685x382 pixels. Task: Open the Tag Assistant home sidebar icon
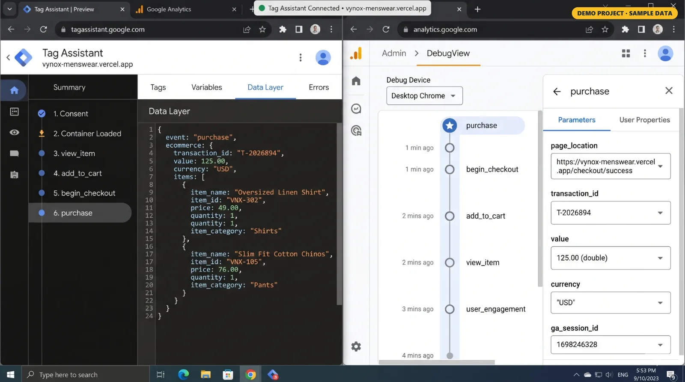click(x=14, y=90)
